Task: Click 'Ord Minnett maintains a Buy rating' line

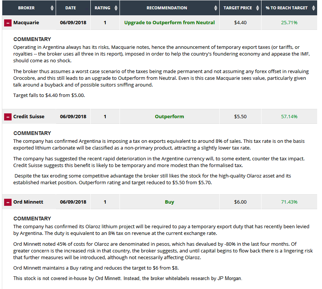Action: click(96, 268)
